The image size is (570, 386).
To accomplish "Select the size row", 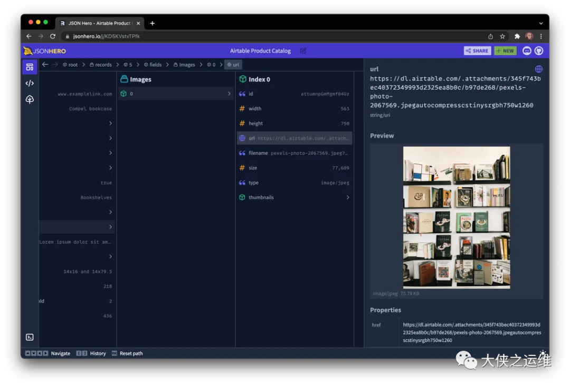I will coord(294,167).
